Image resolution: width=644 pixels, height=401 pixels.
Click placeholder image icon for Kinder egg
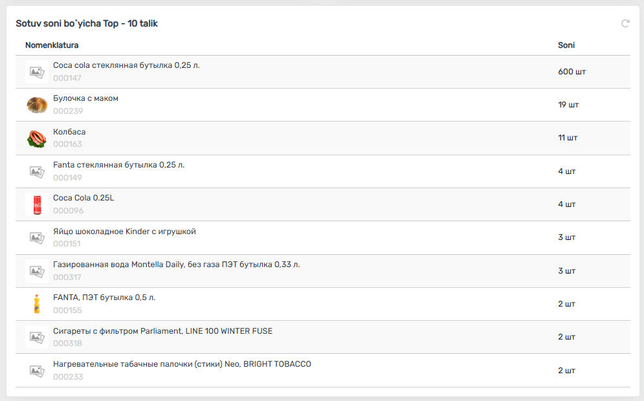[37, 237]
